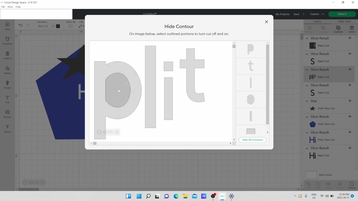Zoom in the main canvas at 100%
The image size is (358, 201).
tap(43, 182)
